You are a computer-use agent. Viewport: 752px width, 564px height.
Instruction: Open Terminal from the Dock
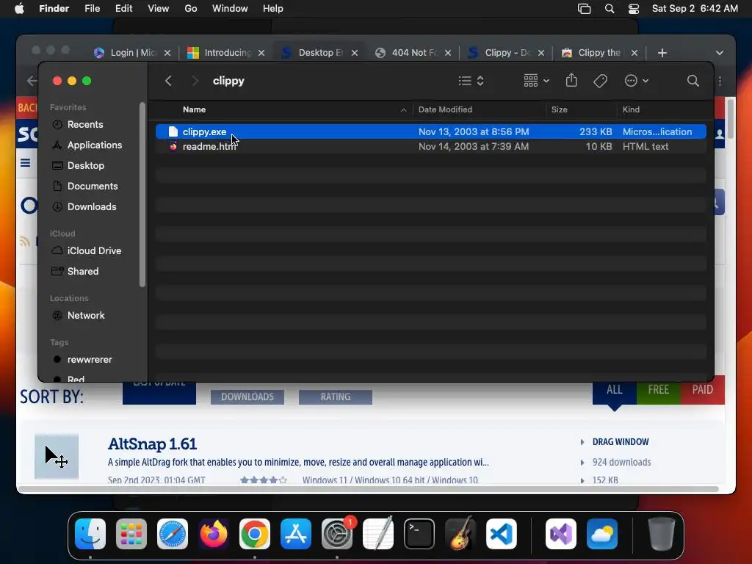[x=419, y=534]
